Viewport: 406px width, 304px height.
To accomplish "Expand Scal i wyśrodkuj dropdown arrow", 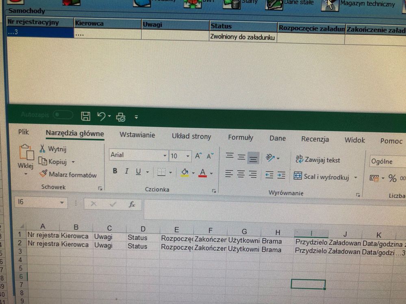I will click(356, 178).
